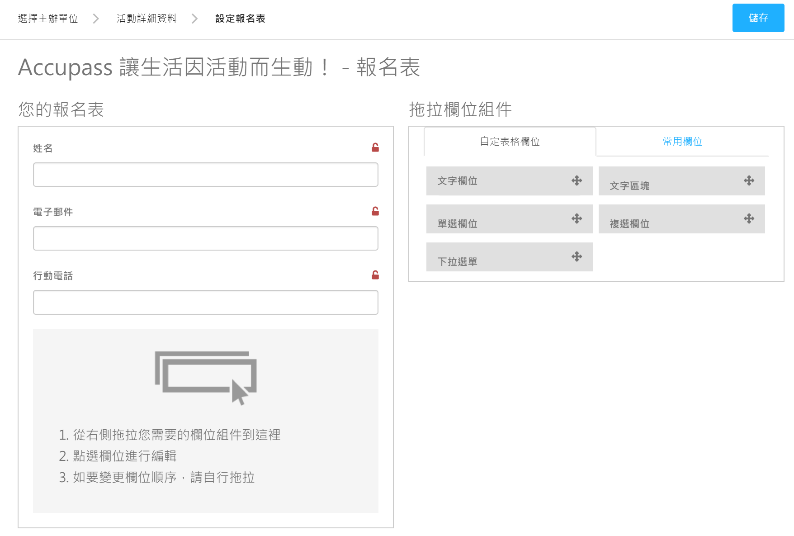
Task: Click the 電子郵件 text input box
Action: pos(206,238)
